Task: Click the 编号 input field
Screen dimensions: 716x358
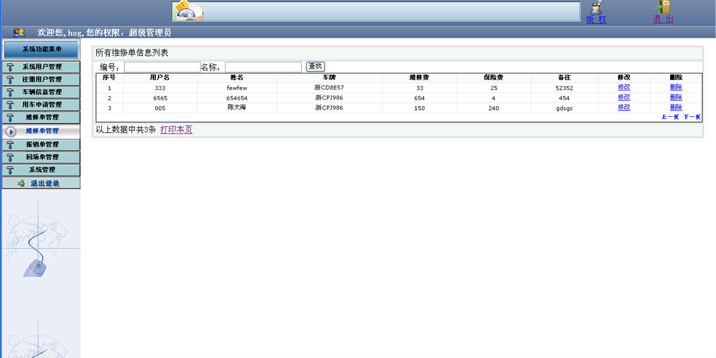Action: (x=162, y=67)
